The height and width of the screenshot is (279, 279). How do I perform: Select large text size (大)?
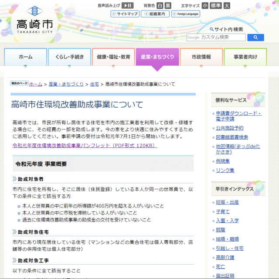[x=226, y=6]
